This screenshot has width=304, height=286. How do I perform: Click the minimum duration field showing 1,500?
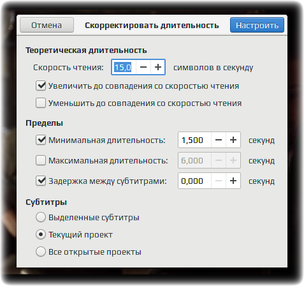pyautogui.click(x=194, y=140)
